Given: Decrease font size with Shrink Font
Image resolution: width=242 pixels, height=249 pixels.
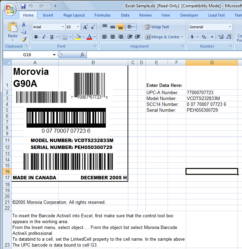Looking at the screenshot, I should [93, 27].
